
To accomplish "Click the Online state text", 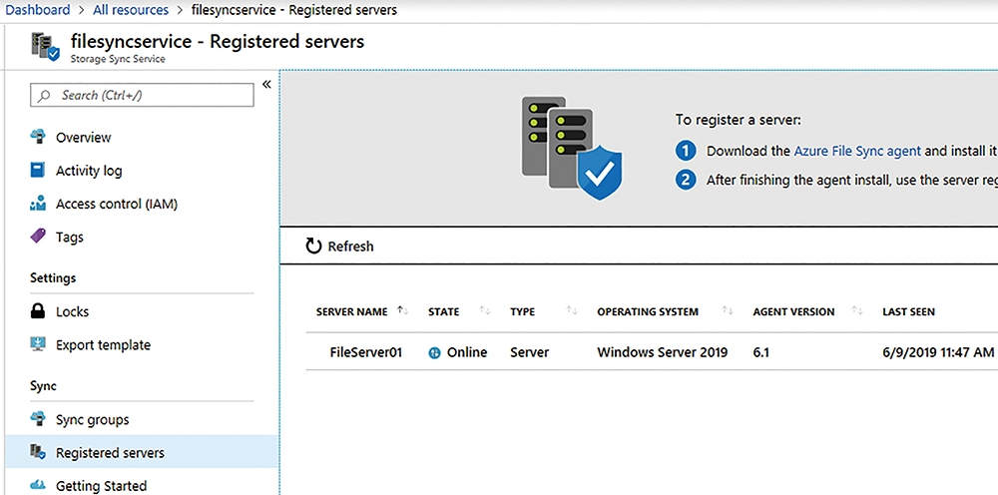I will [x=466, y=352].
